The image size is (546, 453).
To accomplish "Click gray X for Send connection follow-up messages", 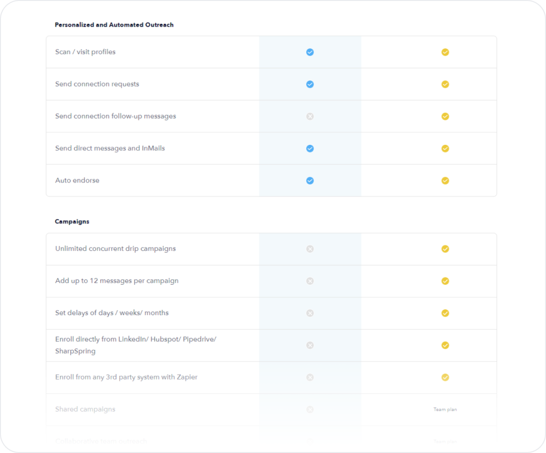I will tap(310, 116).
